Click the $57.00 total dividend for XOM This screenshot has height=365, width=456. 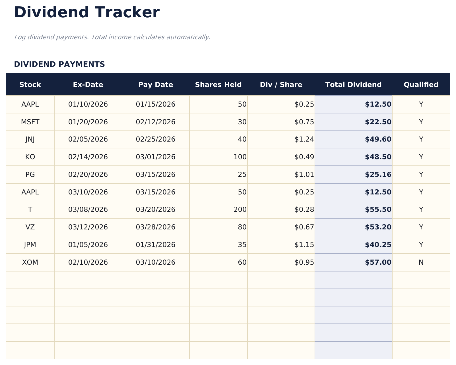[378, 262]
